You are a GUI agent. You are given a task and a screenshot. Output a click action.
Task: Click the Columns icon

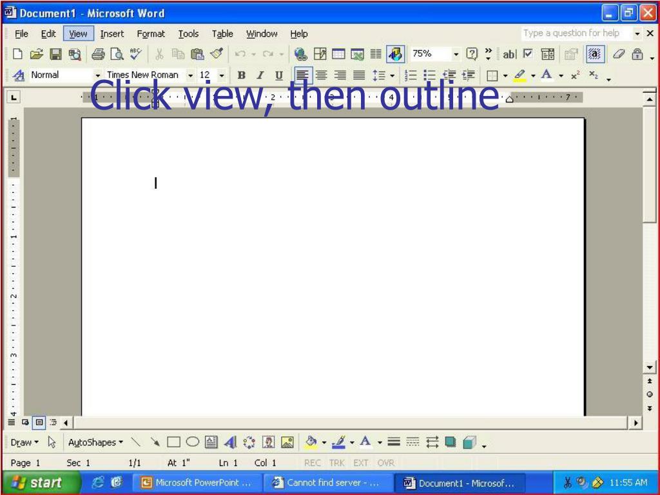click(376, 54)
